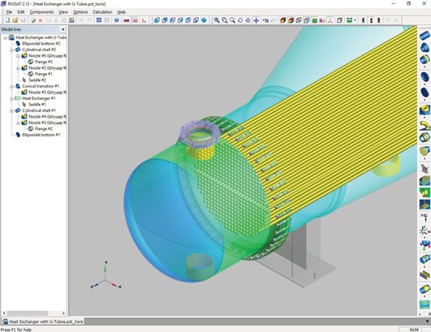Click the Russian flag language icon
The image size is (431, 332).
tap(126, 20)
